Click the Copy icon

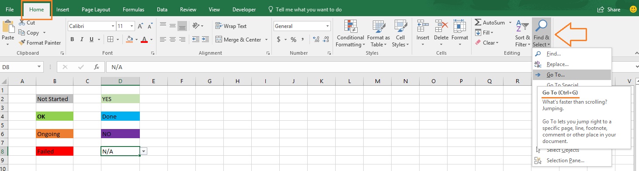pyautogui.click(x=22, y=33)
